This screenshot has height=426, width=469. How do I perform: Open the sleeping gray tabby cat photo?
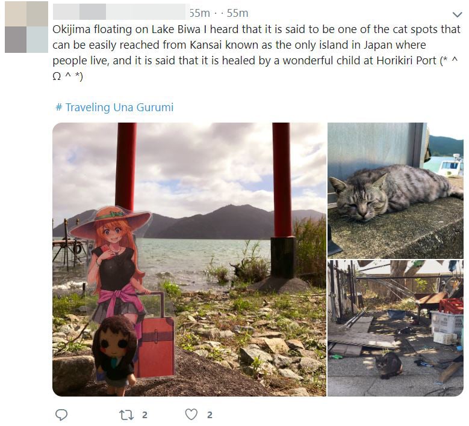coord(396,190)
